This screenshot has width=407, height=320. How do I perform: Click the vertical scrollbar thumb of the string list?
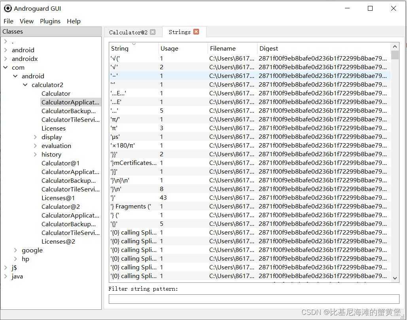pos(395,55)
